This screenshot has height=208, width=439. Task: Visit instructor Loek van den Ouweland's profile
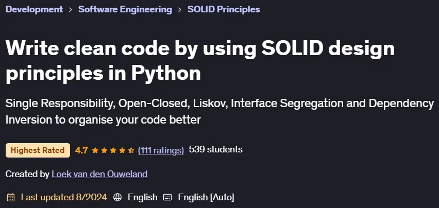coord(99,174)
